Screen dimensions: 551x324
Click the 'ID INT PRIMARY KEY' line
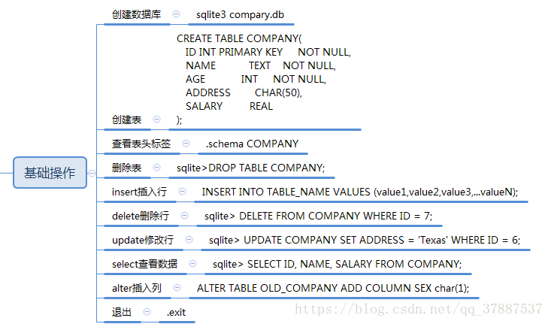click(268, 52)
